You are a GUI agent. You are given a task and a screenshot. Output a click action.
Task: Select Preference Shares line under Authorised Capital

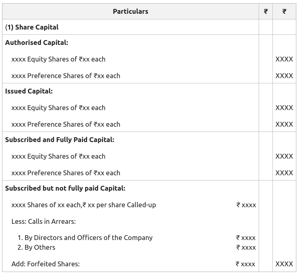click(66, 76)
